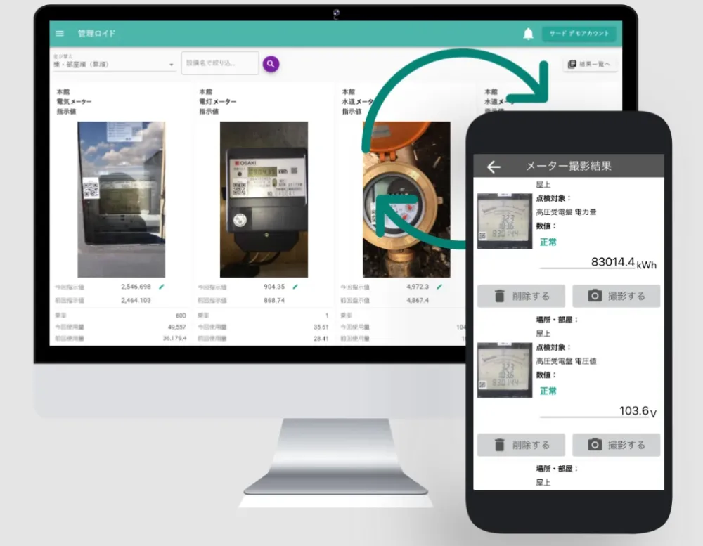
Task: Tap camera icon in the 103.6 V entry
Action: coord(595,445)
